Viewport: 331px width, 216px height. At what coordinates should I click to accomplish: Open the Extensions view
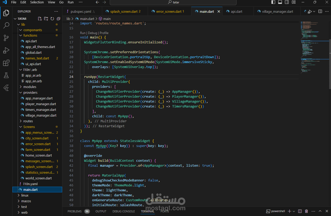(x=6, y=63)
